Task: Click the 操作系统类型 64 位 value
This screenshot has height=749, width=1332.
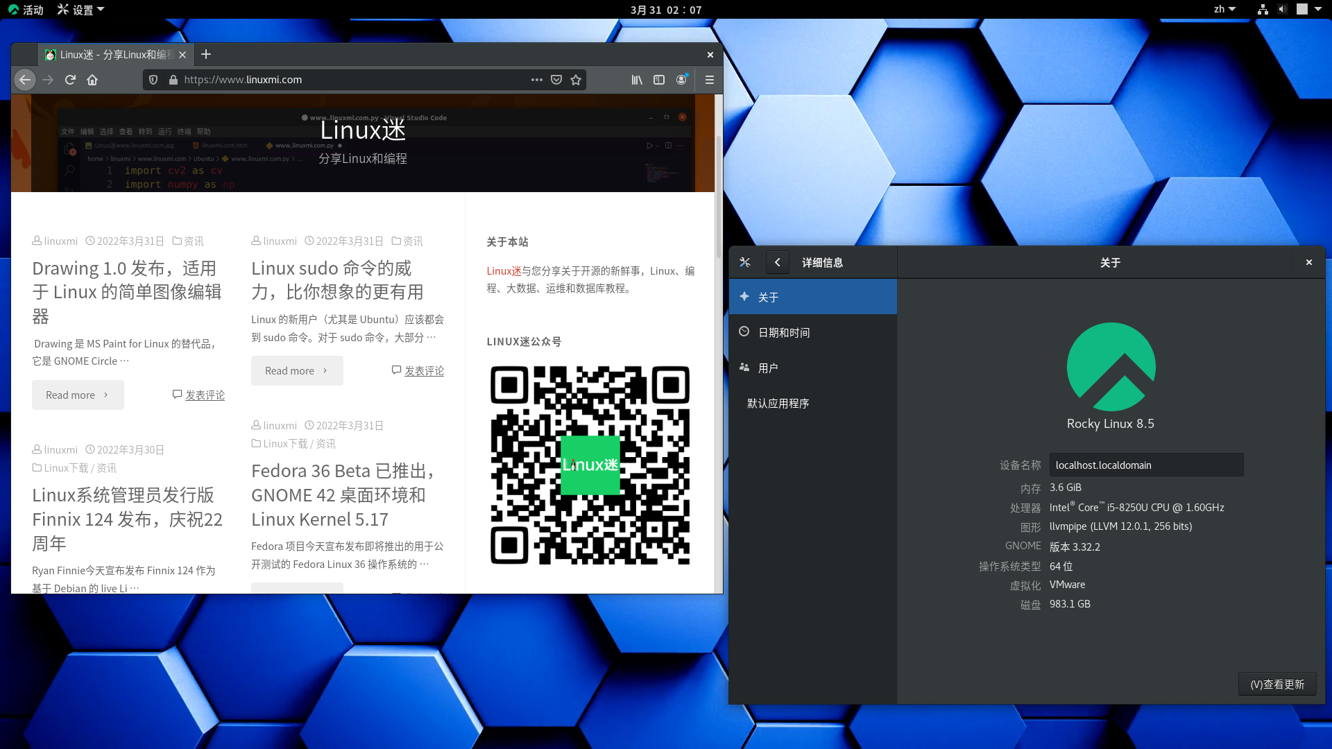Action: (1061, 566)
